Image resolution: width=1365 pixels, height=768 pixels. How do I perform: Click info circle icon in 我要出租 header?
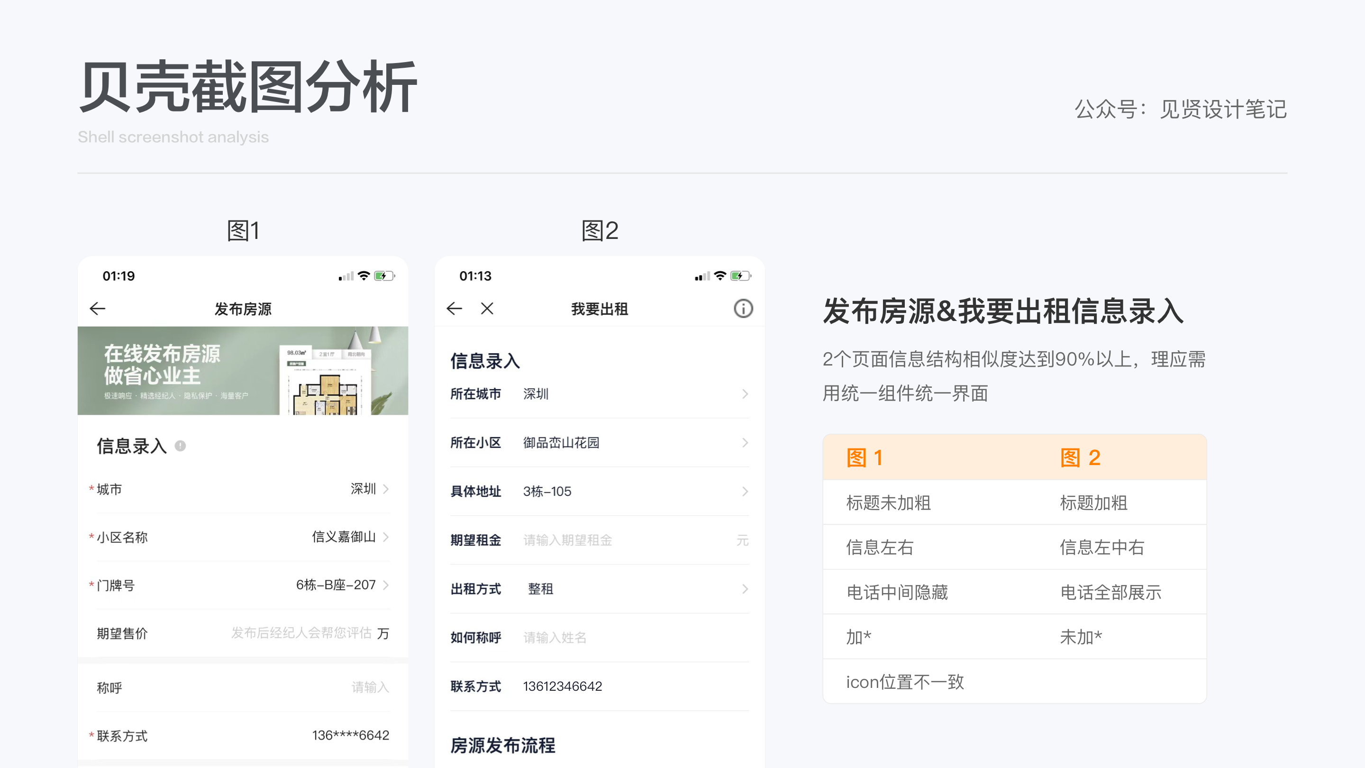pos(743,309)
